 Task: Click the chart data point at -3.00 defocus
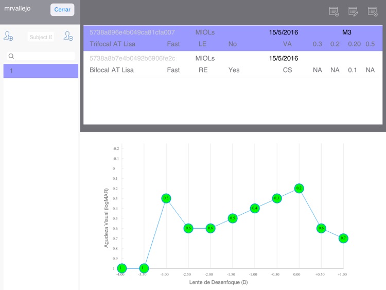[166, 198]
